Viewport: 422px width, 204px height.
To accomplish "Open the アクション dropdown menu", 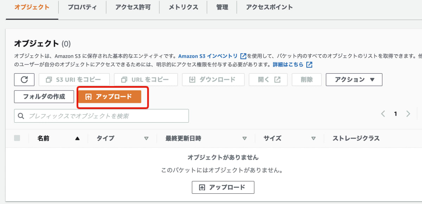I will click(x=354, y=79).
